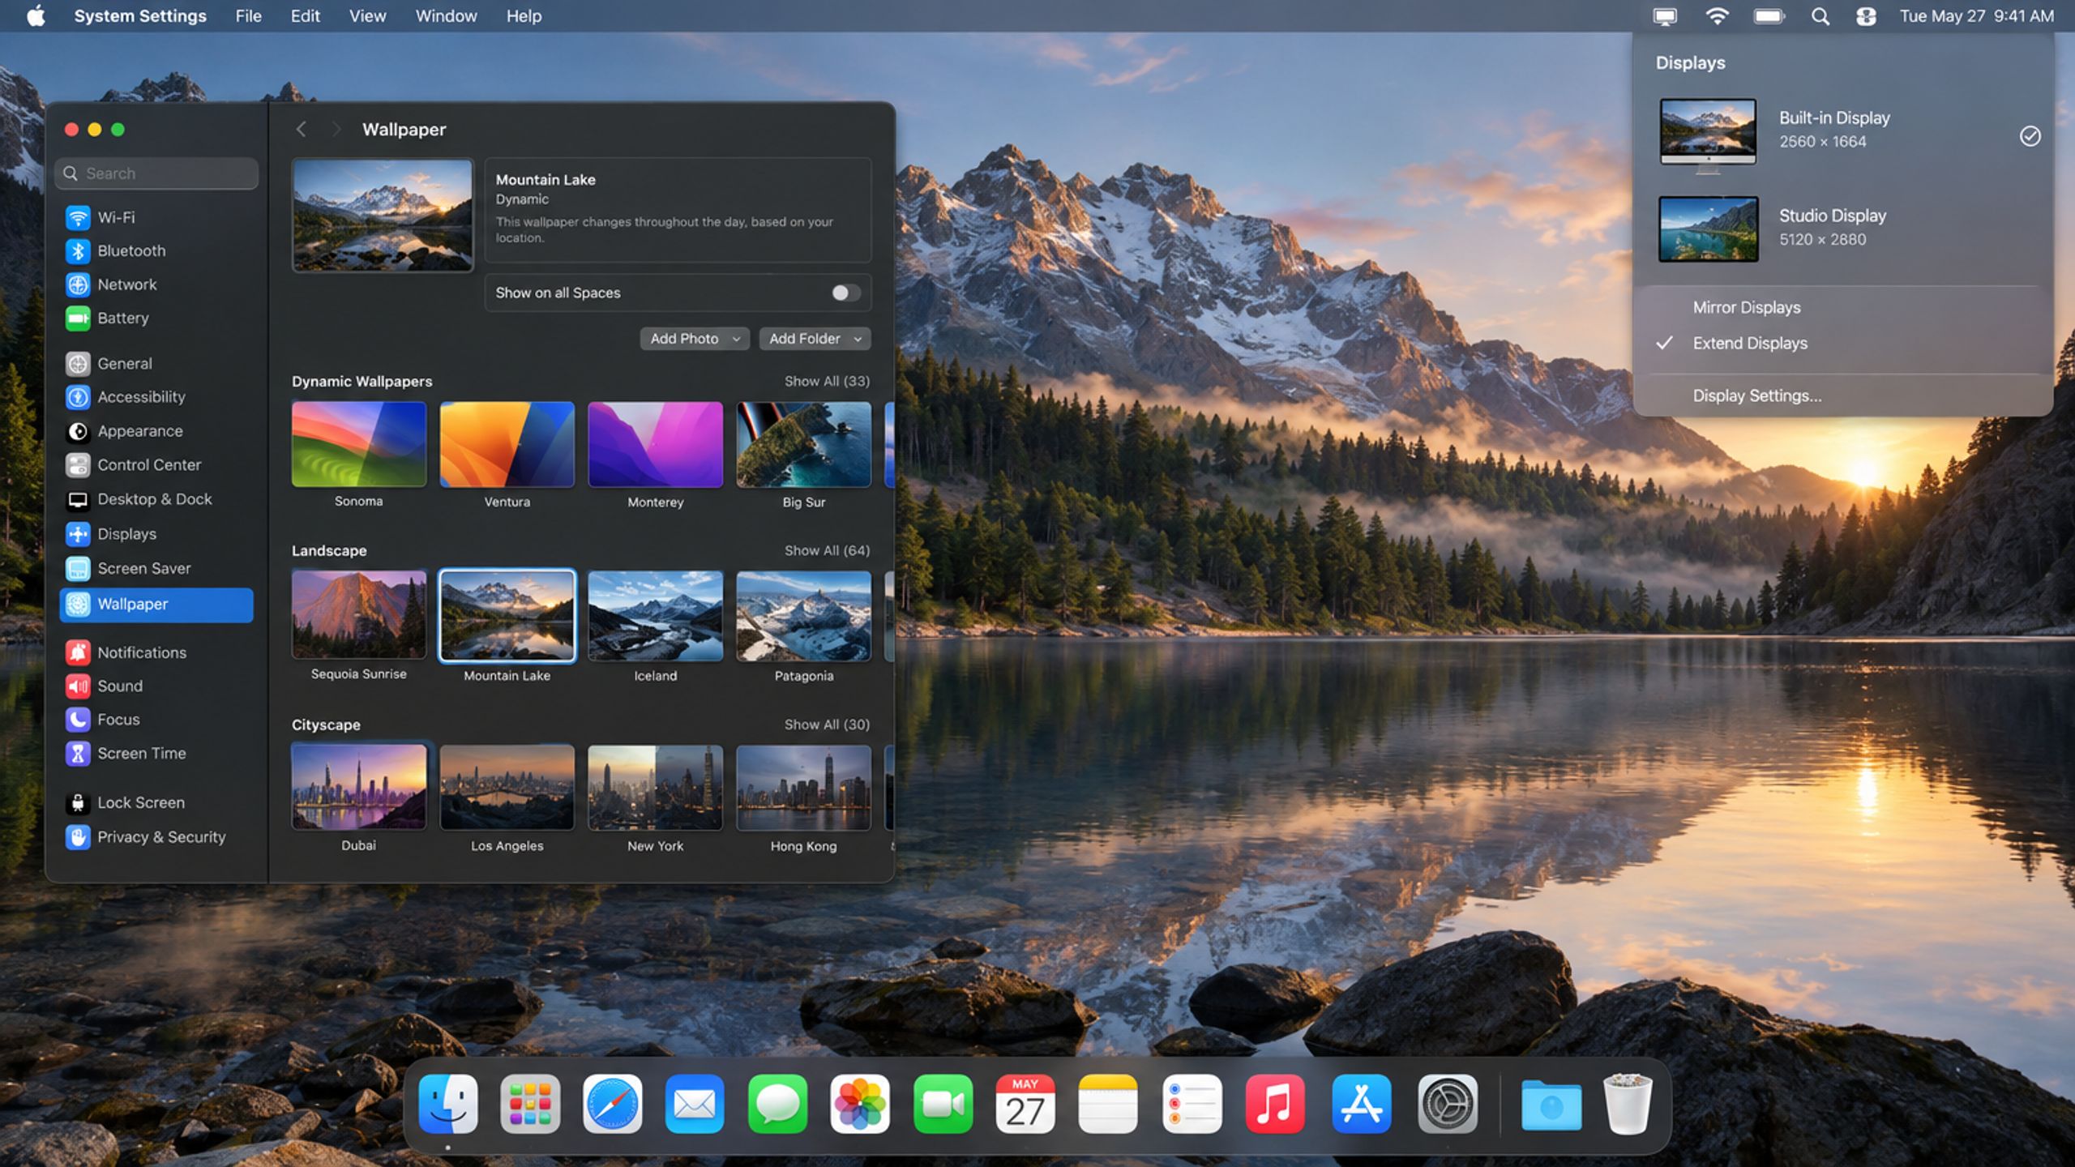Image resolution: width=2075 pixels, height=1167 pixels.
Task: Launch Safari from the Dock
Action: tap(613, 1104)
